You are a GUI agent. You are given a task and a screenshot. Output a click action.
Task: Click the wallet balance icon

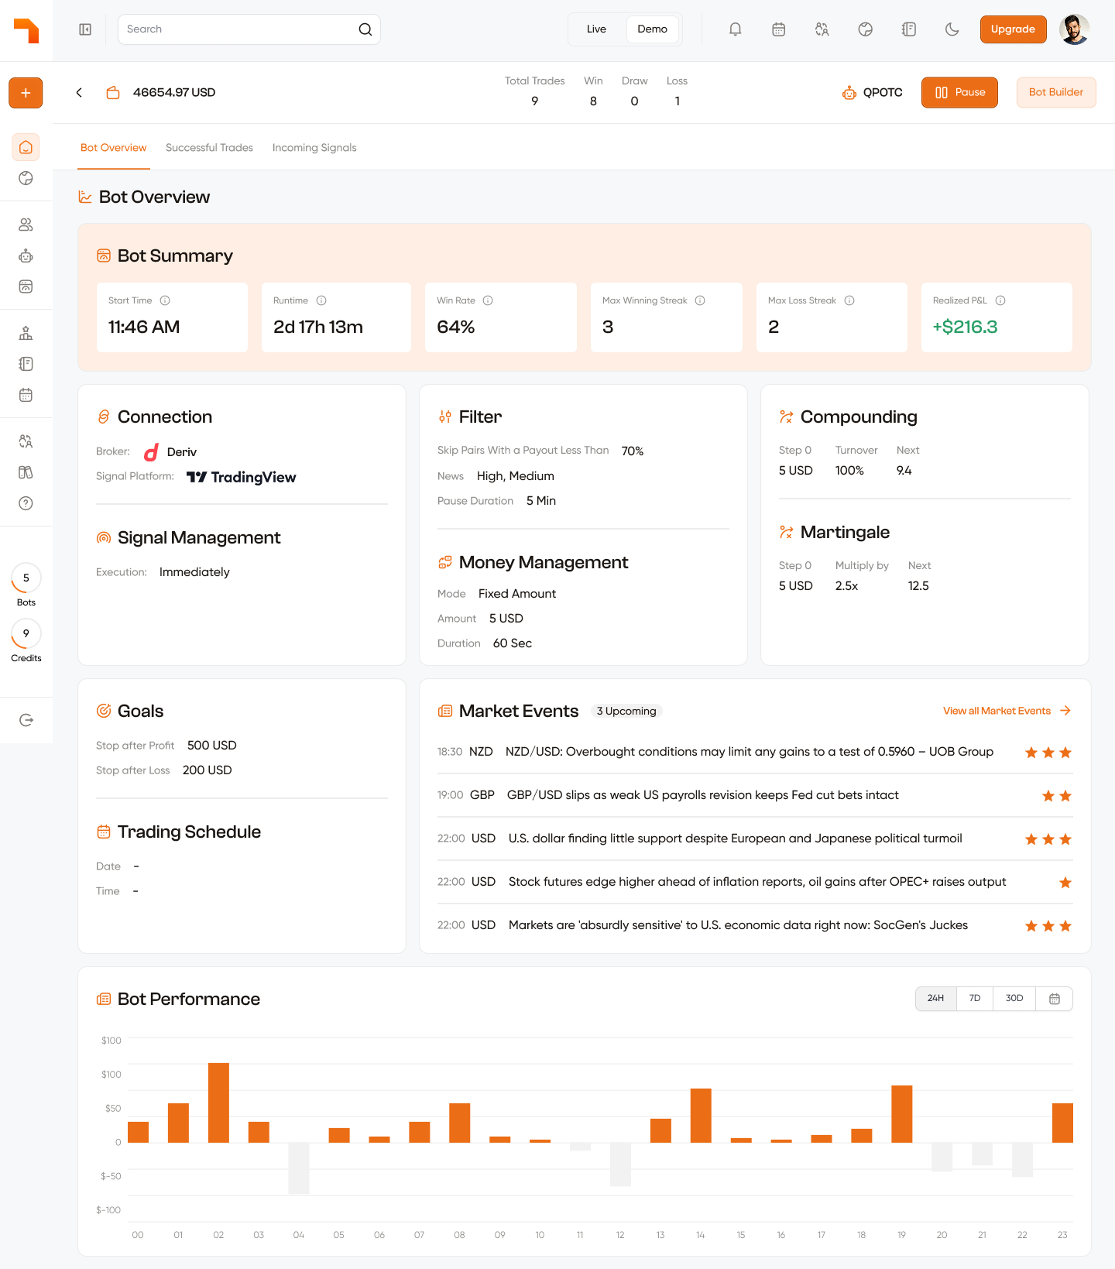click(x=113, y=93)
